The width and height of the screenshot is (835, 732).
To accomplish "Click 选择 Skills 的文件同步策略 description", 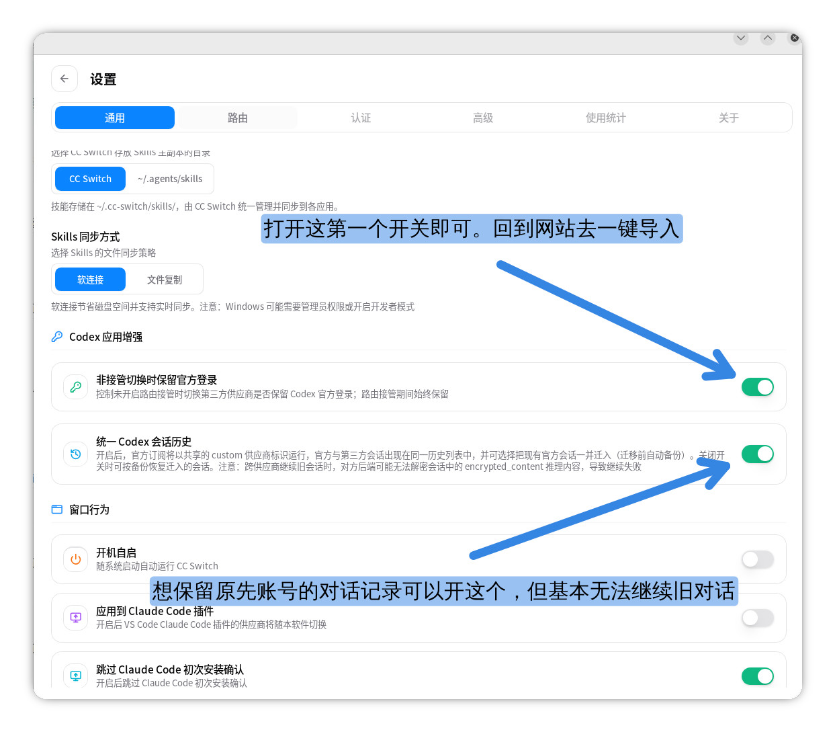I will [x=103, y=253].
